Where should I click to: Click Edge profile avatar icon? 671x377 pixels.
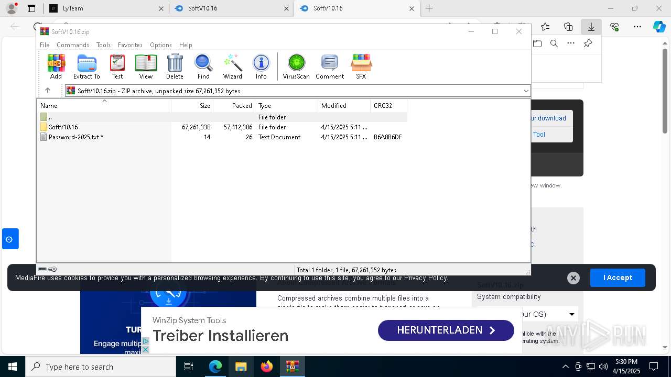tap(12, 8)
